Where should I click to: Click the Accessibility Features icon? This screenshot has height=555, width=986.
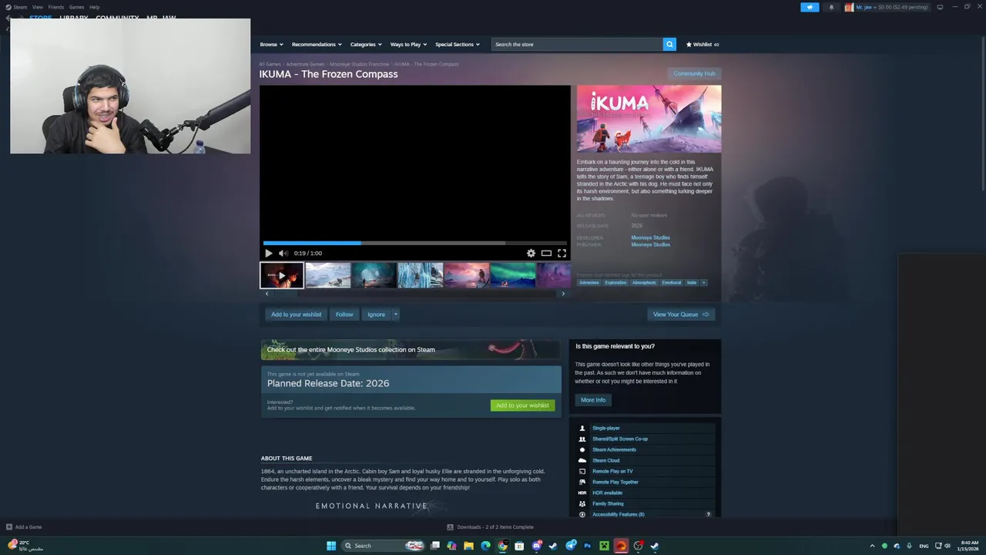pos(582,514)
